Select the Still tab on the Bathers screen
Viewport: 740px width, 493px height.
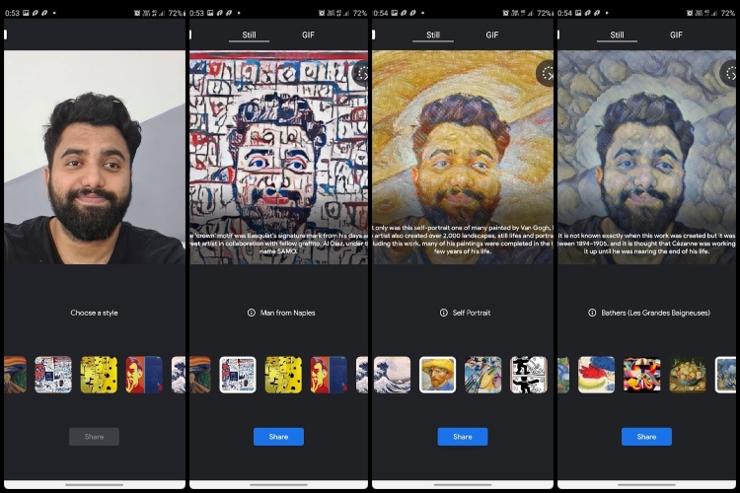[617, 35]
